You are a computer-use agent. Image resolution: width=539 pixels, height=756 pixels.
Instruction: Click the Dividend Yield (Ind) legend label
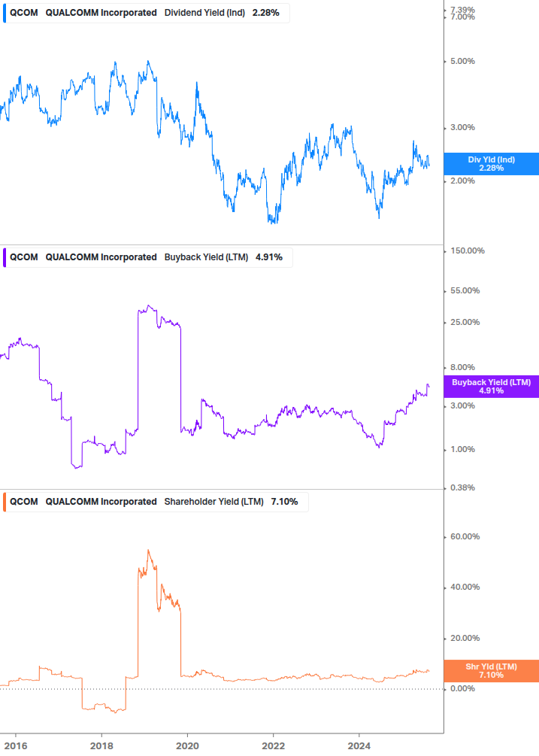click(x=204, y=13)
